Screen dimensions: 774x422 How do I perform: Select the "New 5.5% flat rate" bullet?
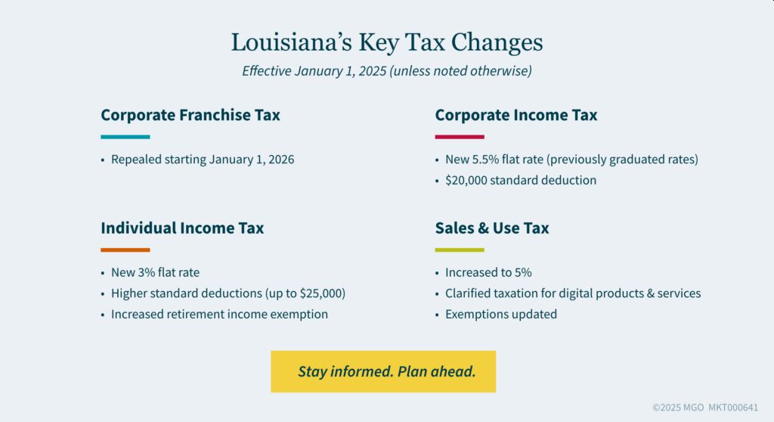pos(571,160)
